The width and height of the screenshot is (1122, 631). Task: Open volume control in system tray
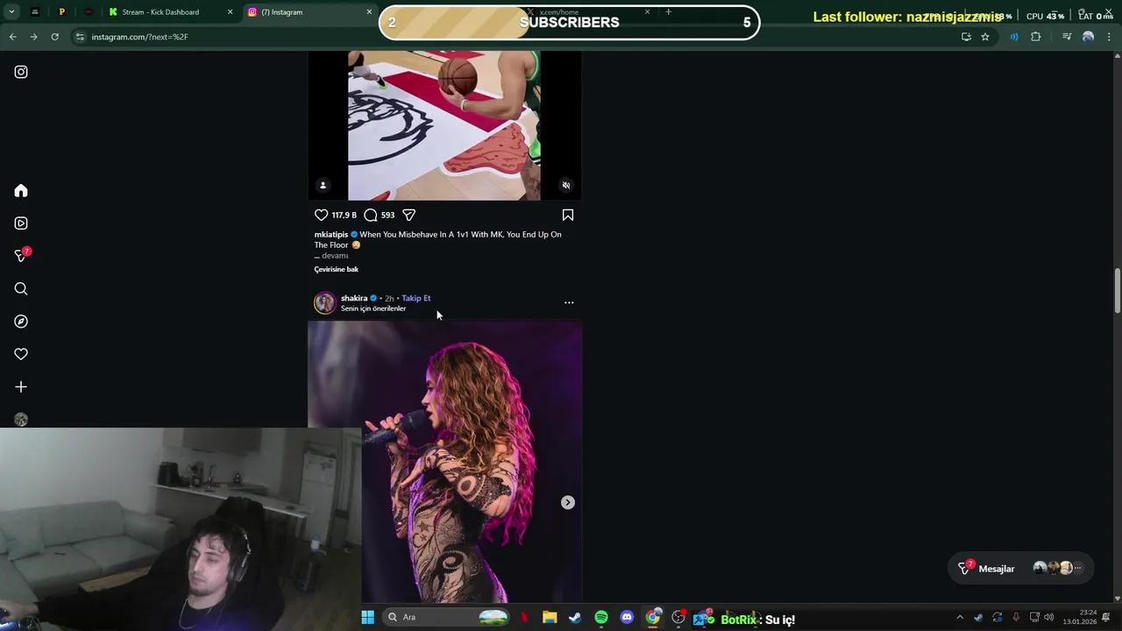click(x=1049, y=617)
